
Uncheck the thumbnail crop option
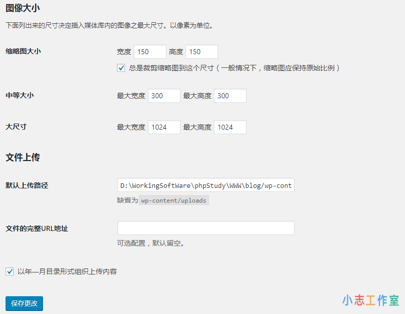click(x=121, y=68)
